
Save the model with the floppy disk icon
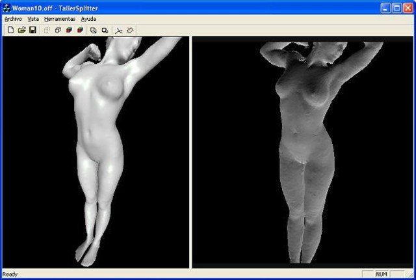pos(32,30)
